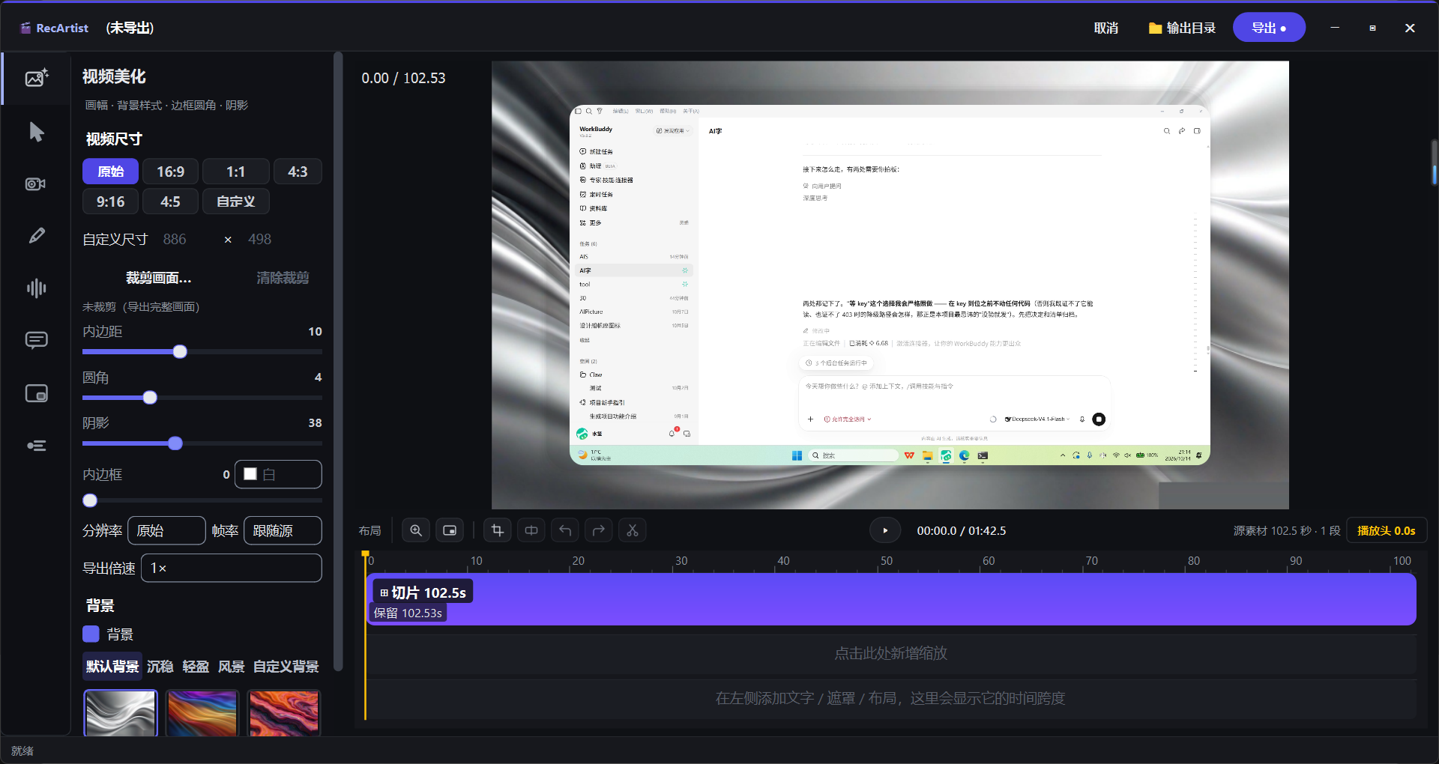Click the crop tool in timeline toolbar

pos(497,530)
